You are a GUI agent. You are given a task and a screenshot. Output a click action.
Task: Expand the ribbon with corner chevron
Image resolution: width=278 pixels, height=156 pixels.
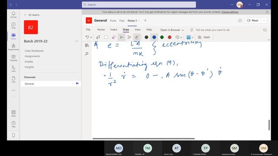pos(268,40)
